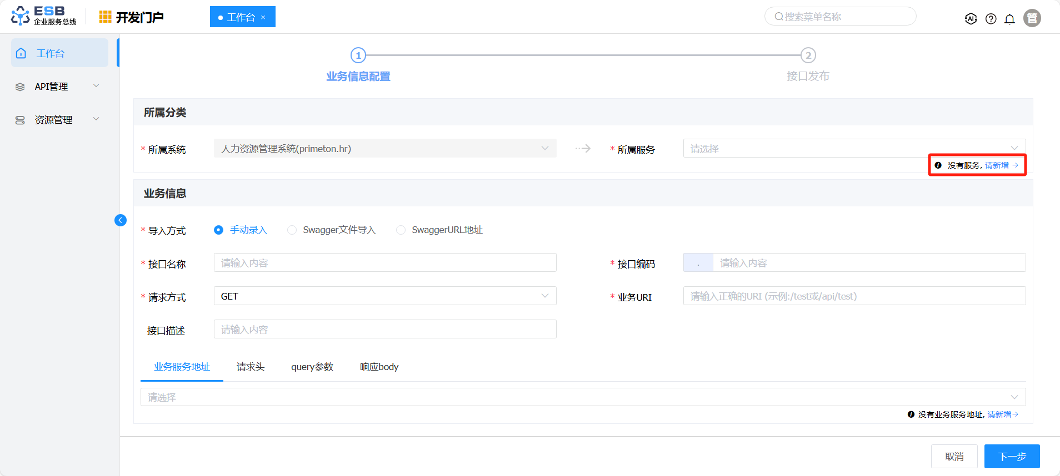Click the 接口名称 input field

click(384, 263)
